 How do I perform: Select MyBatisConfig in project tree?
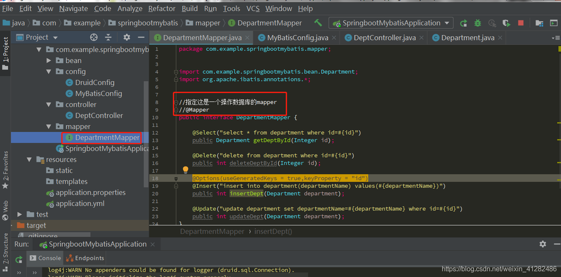[99, 94]
